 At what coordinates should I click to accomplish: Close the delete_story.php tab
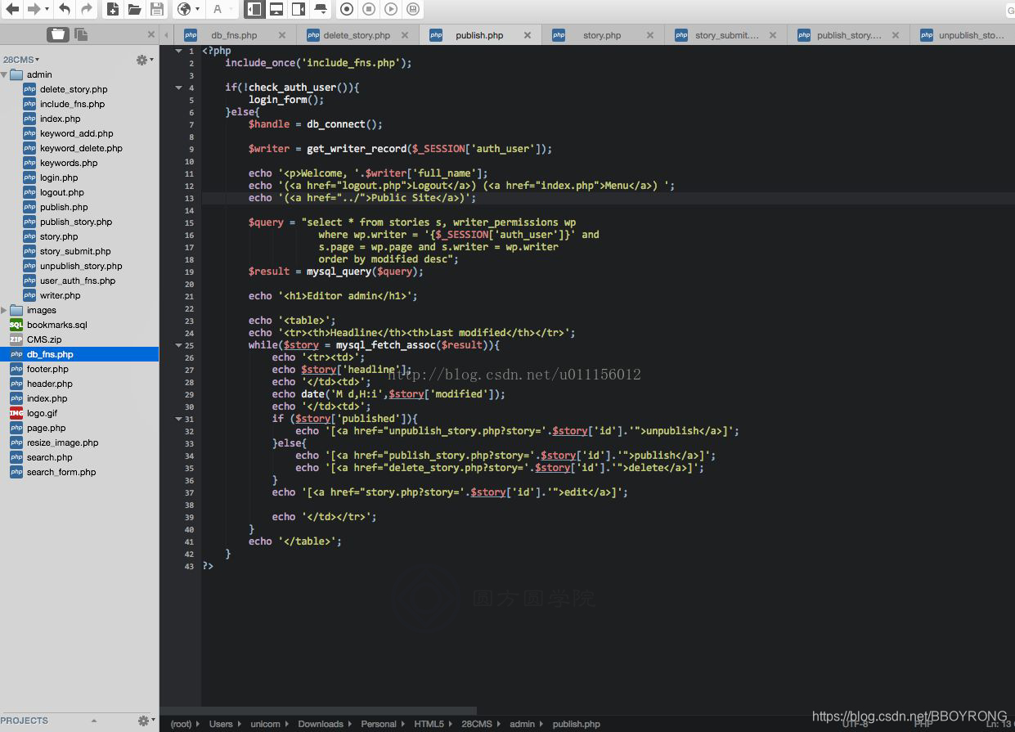click(x=405, y=35)
